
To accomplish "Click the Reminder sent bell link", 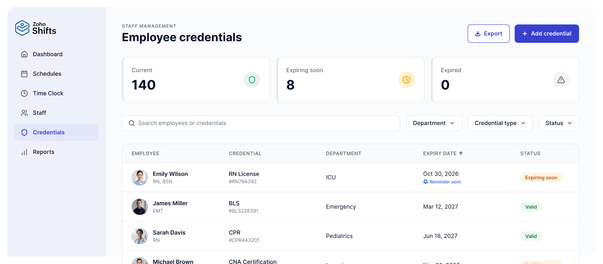I will pos(442,182).
